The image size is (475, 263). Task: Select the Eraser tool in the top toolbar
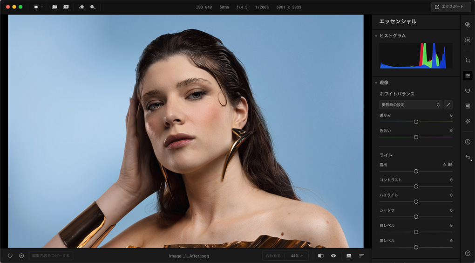coord(81,7)
